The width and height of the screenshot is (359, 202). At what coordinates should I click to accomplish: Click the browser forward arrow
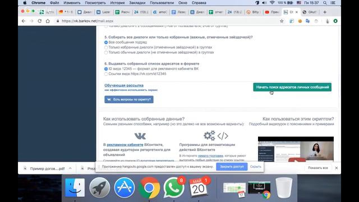[x=31, y=21]
